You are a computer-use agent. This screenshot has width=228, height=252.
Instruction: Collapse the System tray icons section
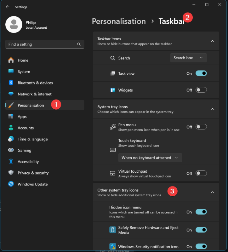coord(212,109)
